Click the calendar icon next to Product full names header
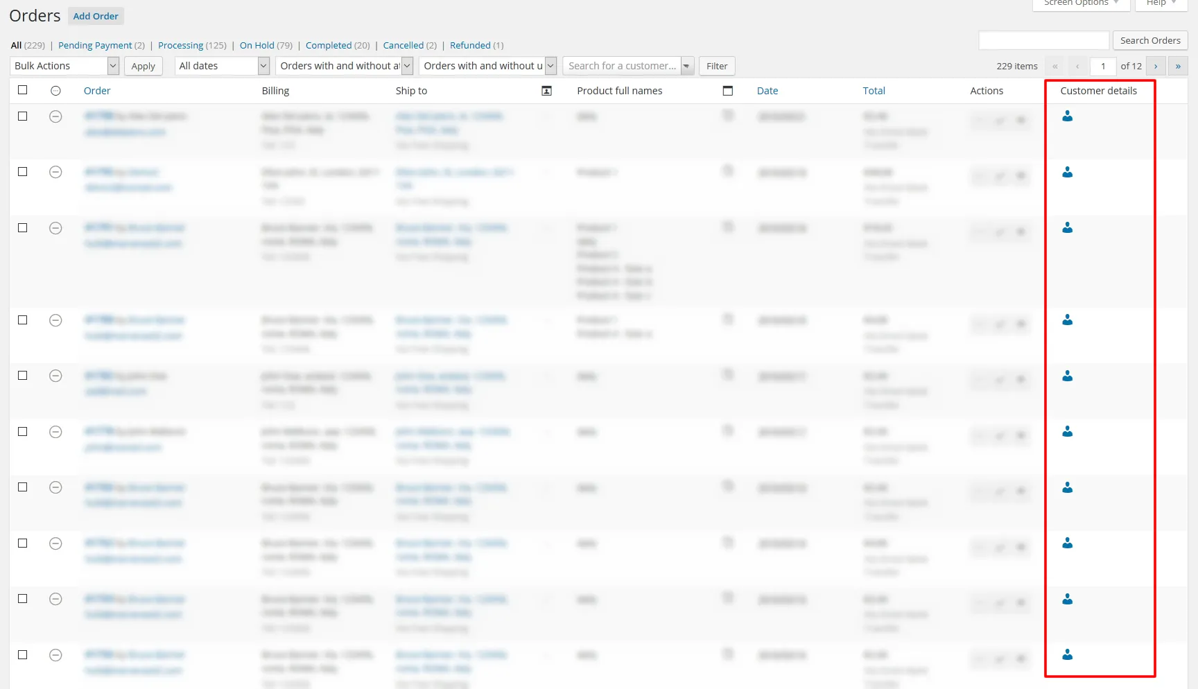Screen dimensions: 1198x689 [727, 90]
